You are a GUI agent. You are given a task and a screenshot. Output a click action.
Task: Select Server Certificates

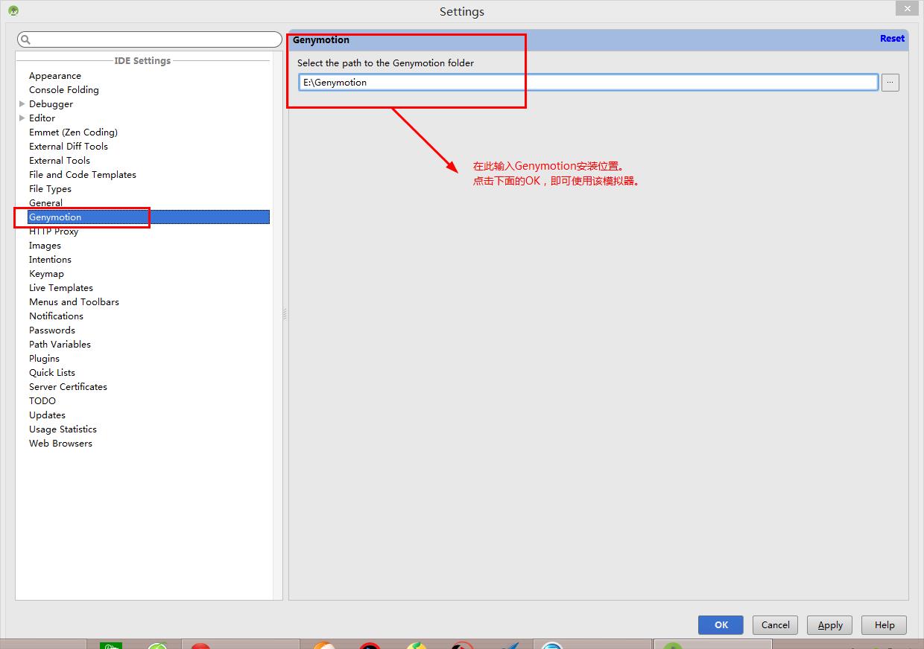(69, 387)
